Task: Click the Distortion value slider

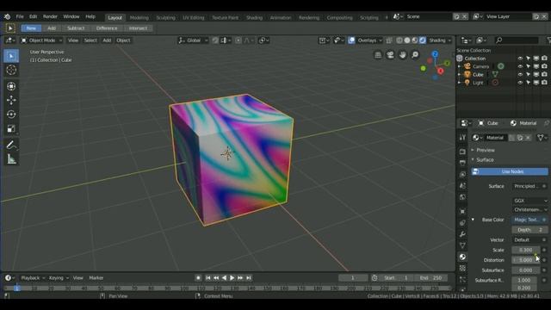Action: (526, 260)
